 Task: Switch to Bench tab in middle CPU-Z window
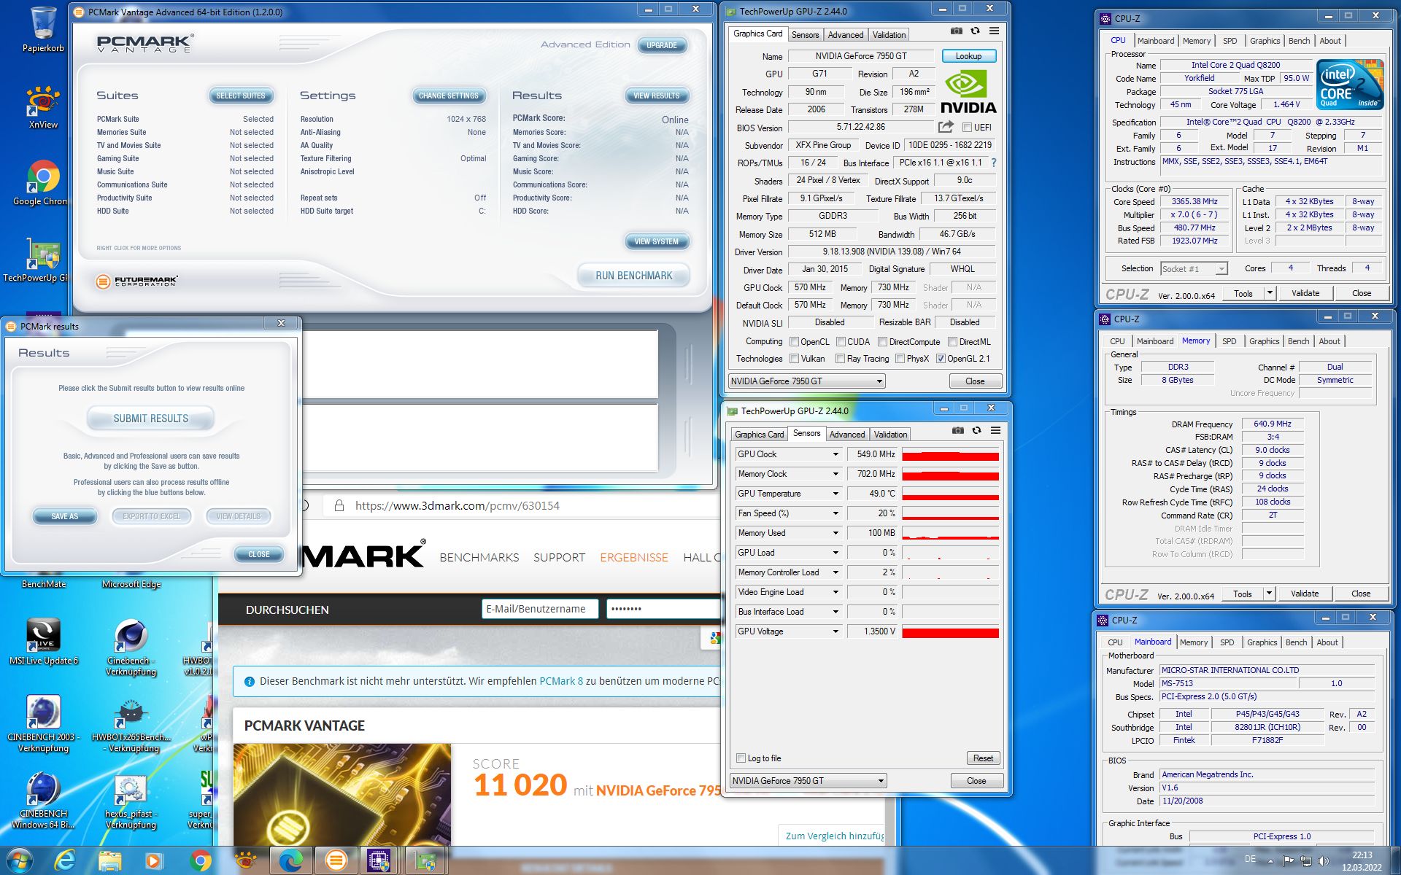click(1298, 341)
